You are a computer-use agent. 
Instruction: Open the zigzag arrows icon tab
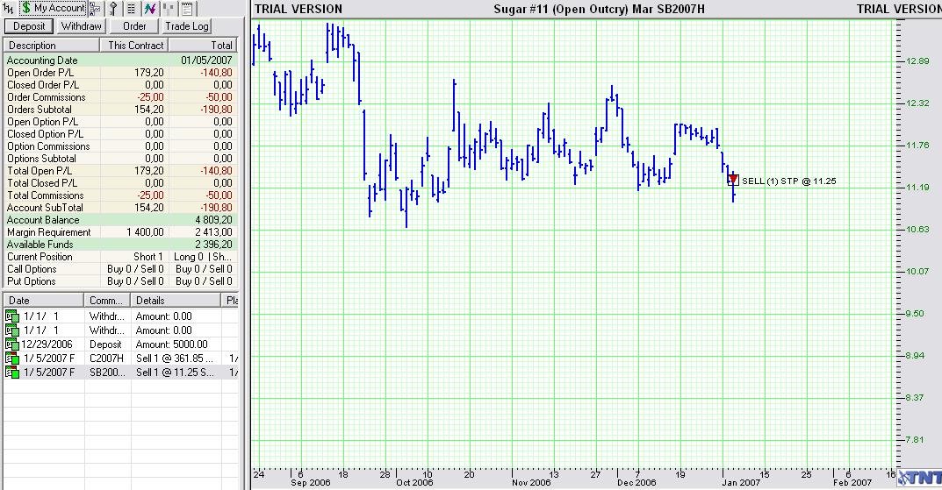coord(149,9)
